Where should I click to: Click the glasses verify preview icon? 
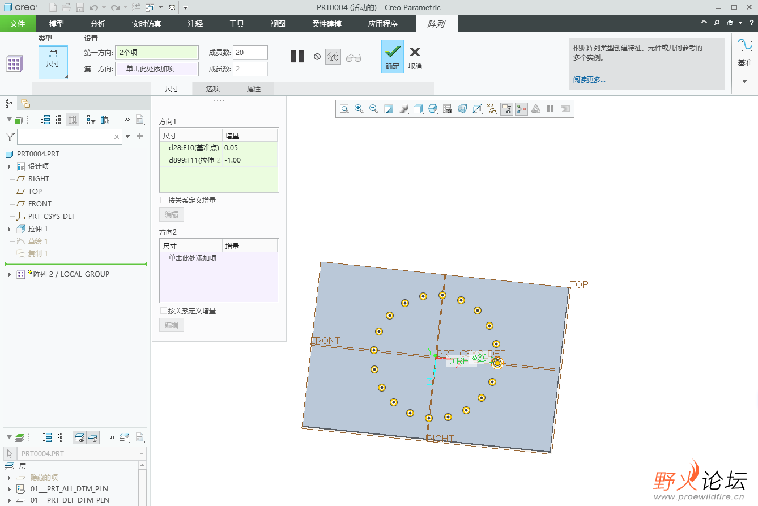pyautogui.click(x=354, y=57)
